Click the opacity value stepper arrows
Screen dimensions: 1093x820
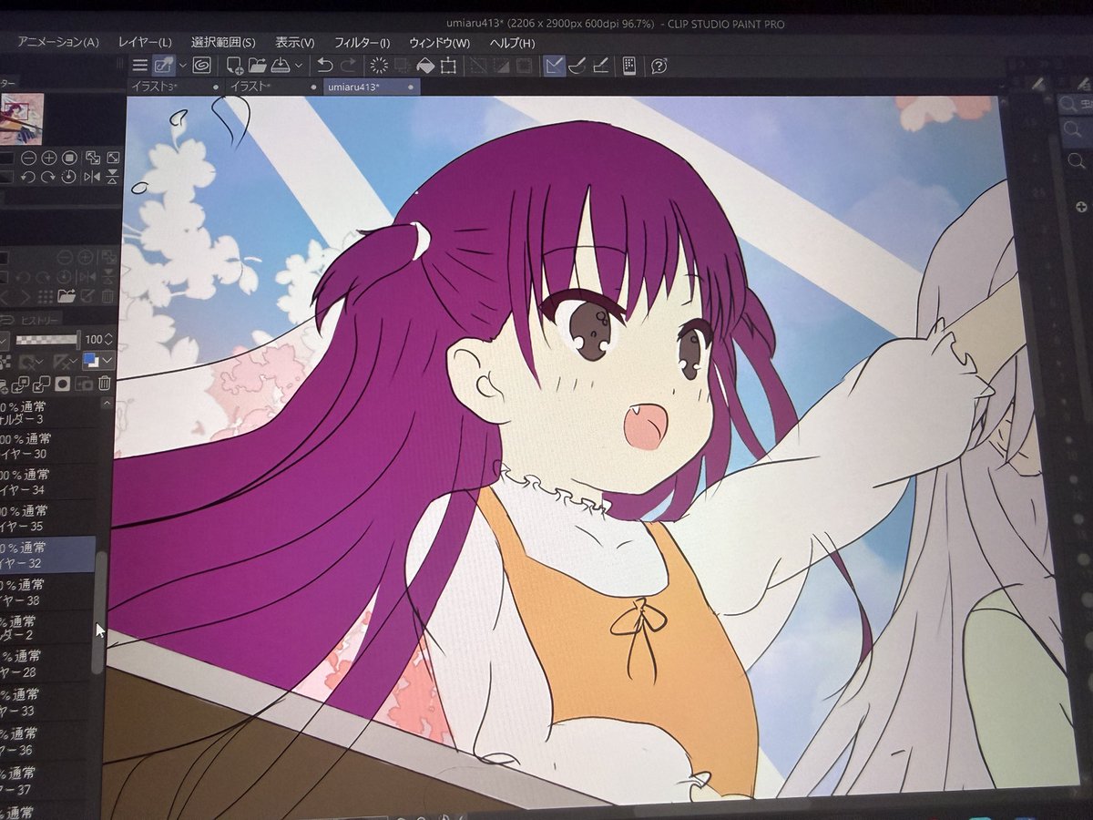pos(108,339)
